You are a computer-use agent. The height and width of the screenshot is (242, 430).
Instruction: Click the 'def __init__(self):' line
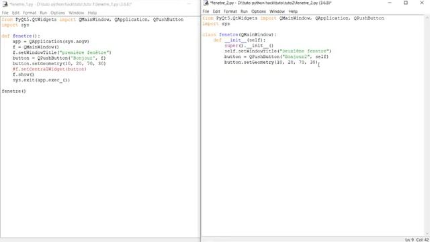click(239, 40)
